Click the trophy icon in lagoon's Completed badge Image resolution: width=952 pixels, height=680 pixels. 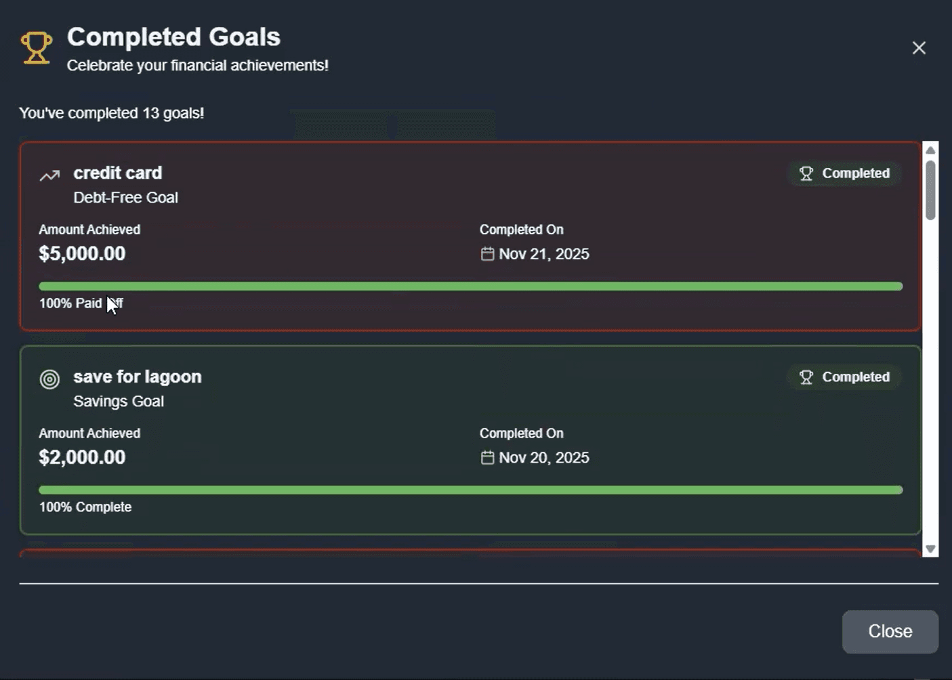point(806,377)
